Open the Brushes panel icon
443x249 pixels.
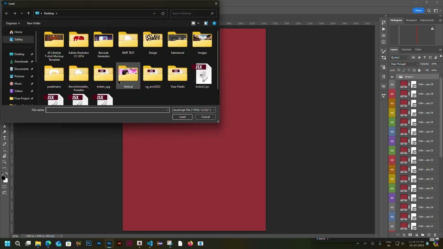[383, 51]
